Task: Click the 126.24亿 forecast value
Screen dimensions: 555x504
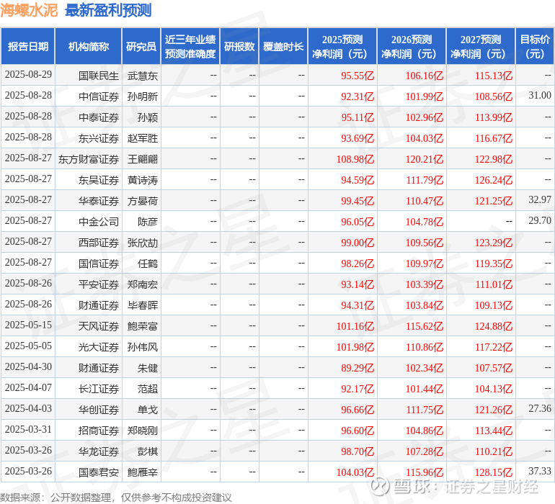Action: tap(494, 180)
